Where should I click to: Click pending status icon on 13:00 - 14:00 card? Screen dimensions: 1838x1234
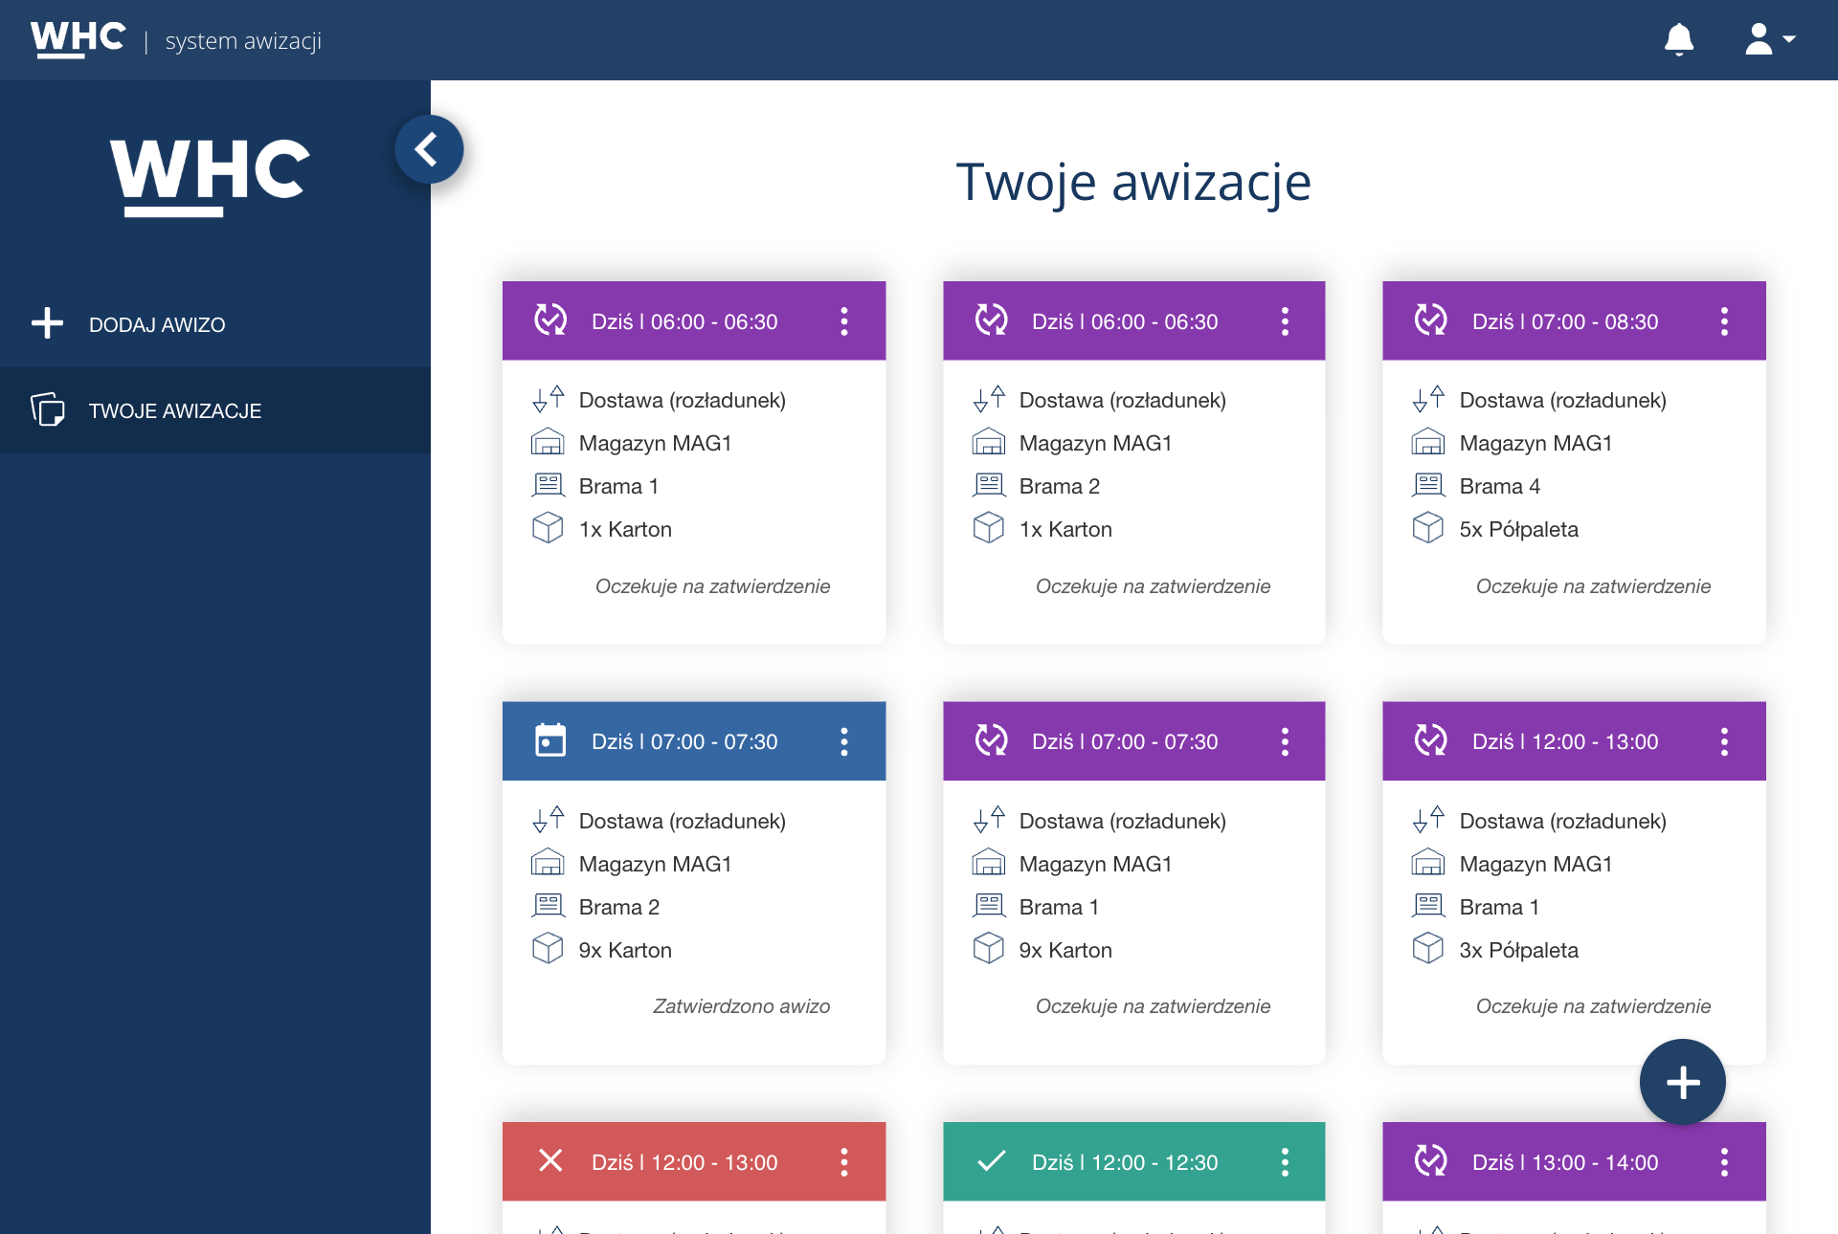point(1431,1160)
